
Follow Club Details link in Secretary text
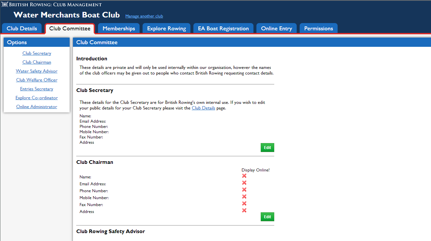(x=203, y=108)
